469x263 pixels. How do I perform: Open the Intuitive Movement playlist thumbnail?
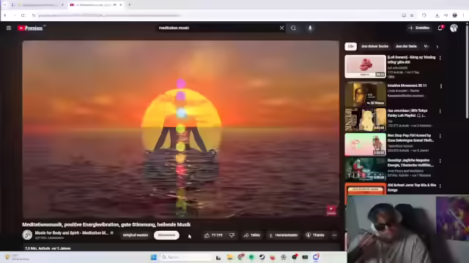coord(365,94)
